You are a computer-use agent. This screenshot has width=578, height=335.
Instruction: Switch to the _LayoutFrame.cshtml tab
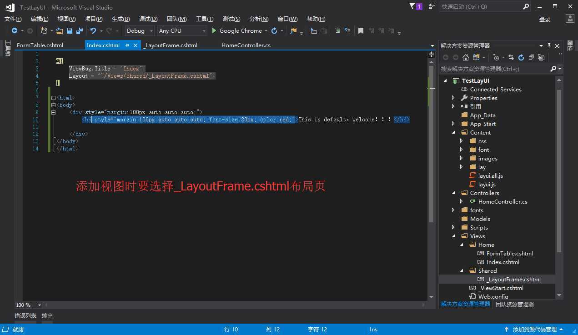click(x=171, y=45)
